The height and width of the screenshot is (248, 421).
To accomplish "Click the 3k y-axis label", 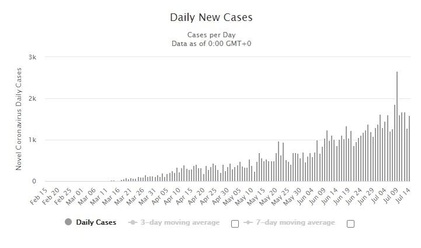I will [x=32, y=57].
